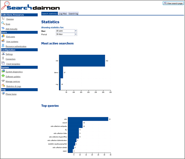Screen dimensions: 185x159
Task: Click the Most active searchers heading
Action: (58, 43)
